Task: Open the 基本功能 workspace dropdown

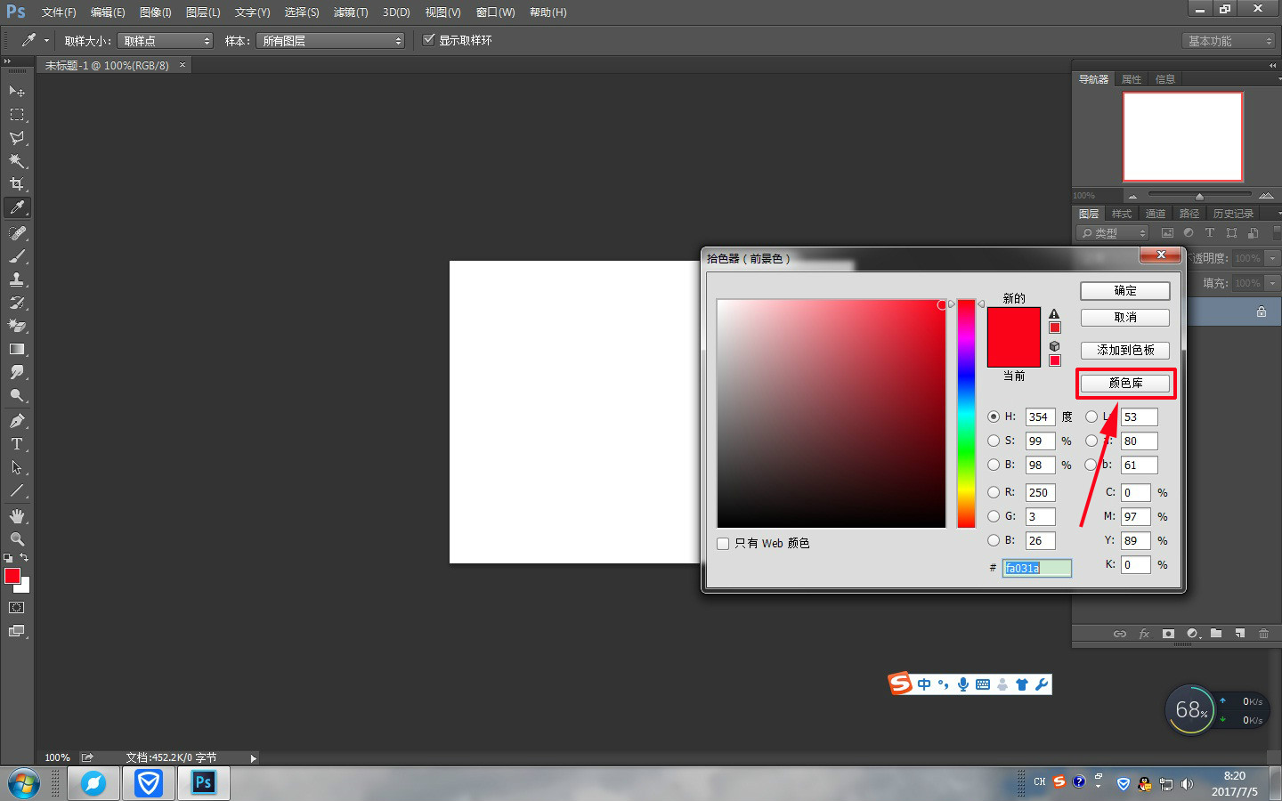Action: click(x=1229, y=41)
